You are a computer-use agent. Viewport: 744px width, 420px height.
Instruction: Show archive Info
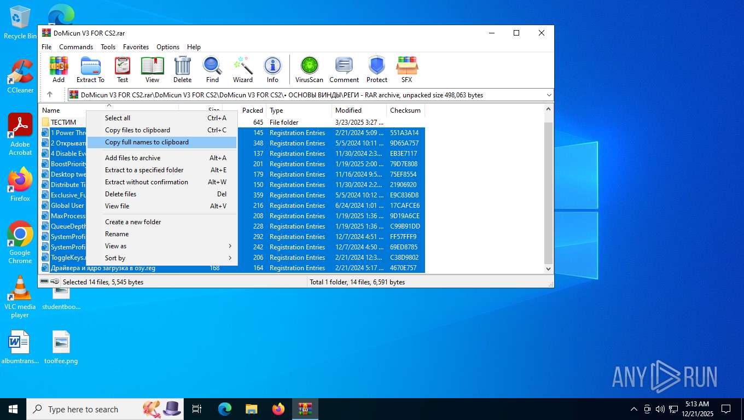tap(272, 69)
